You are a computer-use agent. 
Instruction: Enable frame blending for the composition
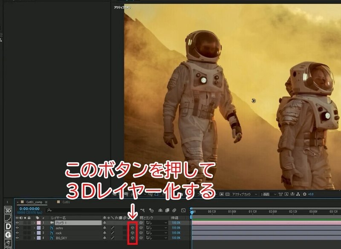(x=168, y=208)
